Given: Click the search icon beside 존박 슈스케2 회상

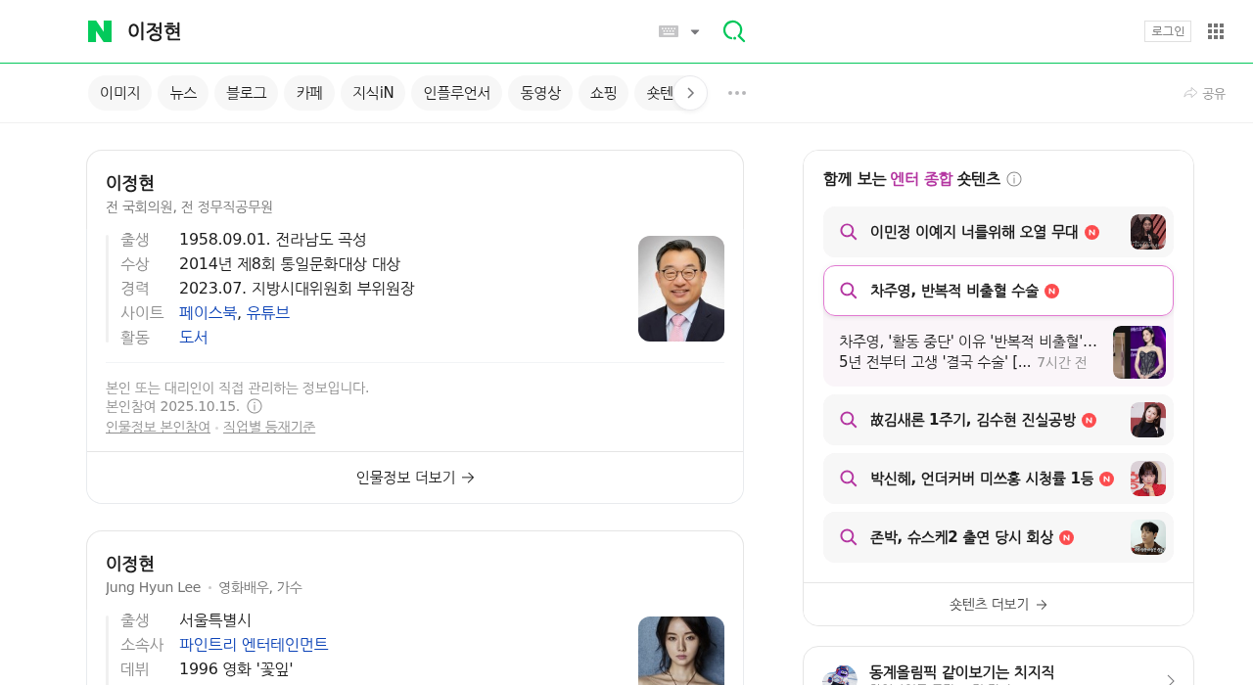Looking at the screenshot, I should click(850, 537).
